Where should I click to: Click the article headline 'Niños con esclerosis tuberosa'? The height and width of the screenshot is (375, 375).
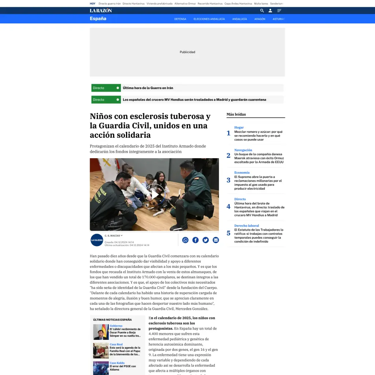150,126
